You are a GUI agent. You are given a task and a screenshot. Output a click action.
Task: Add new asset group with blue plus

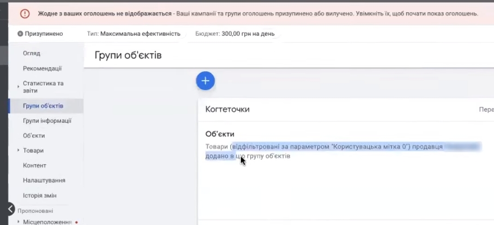pos(205,81)
